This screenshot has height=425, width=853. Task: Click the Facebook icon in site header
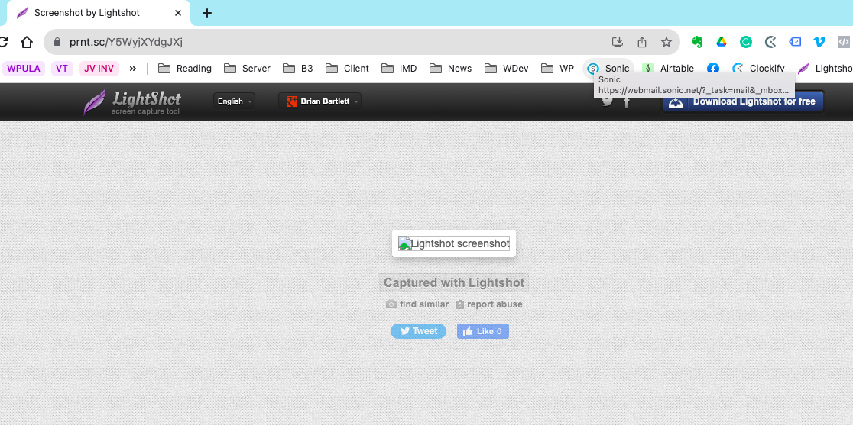coord(626,101)
